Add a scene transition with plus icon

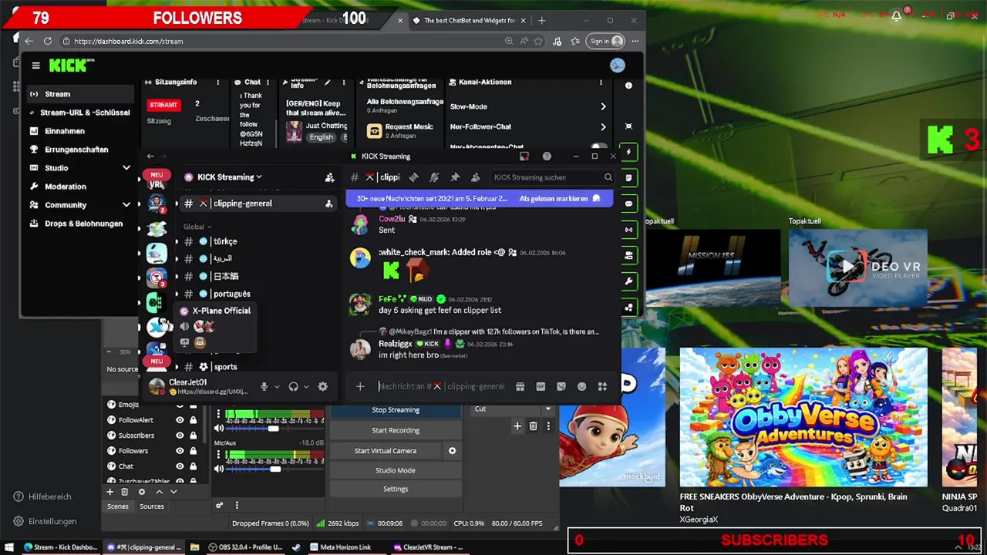517,426
